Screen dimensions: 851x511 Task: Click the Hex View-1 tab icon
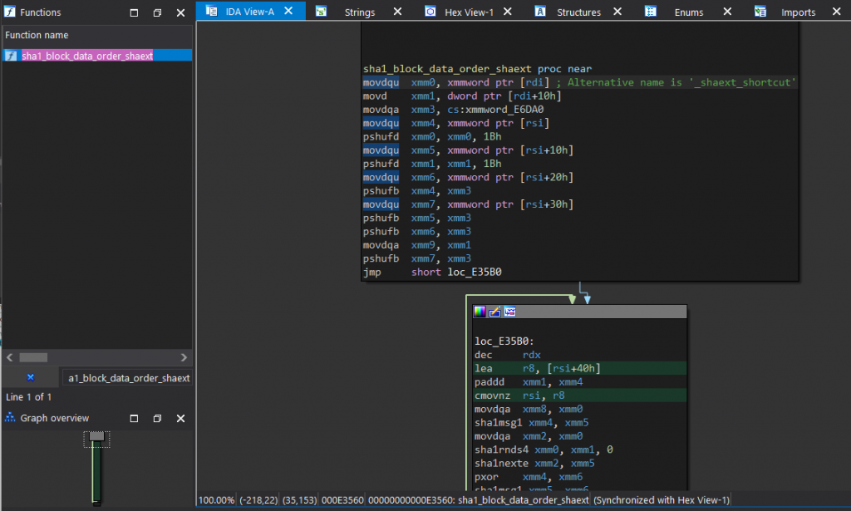tap(430, 11)
